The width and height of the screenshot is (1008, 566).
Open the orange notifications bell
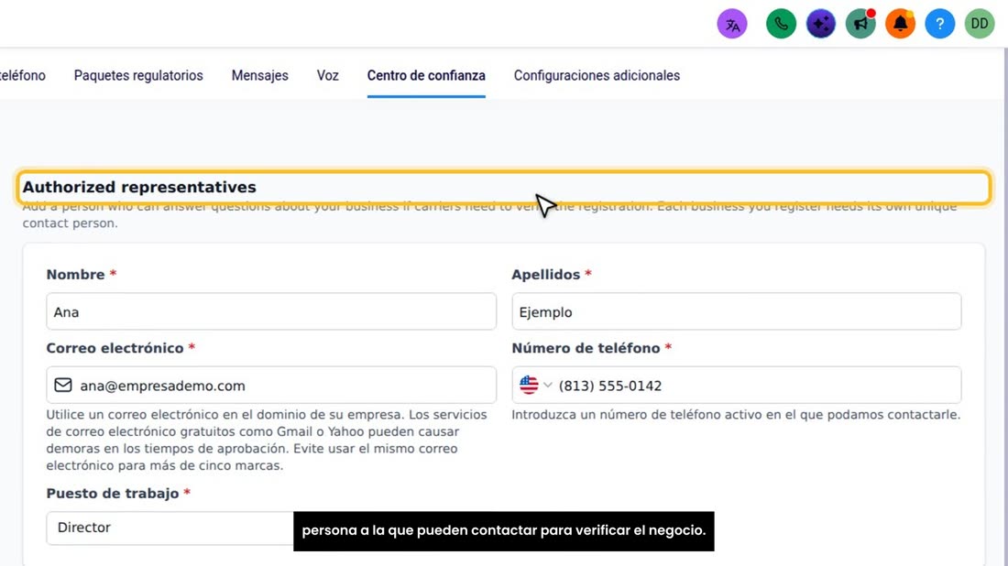900,25
